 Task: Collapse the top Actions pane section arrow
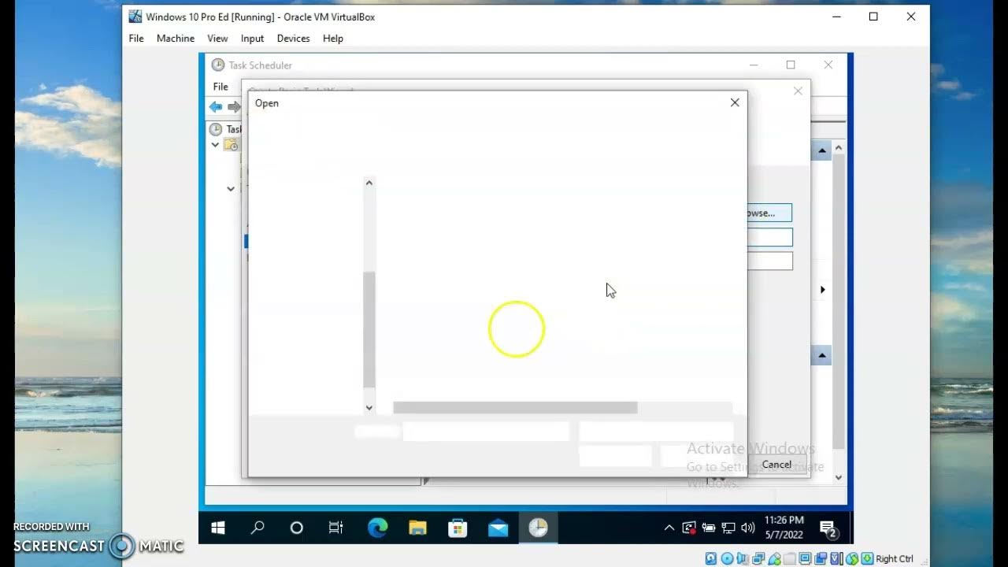[821, 151]
